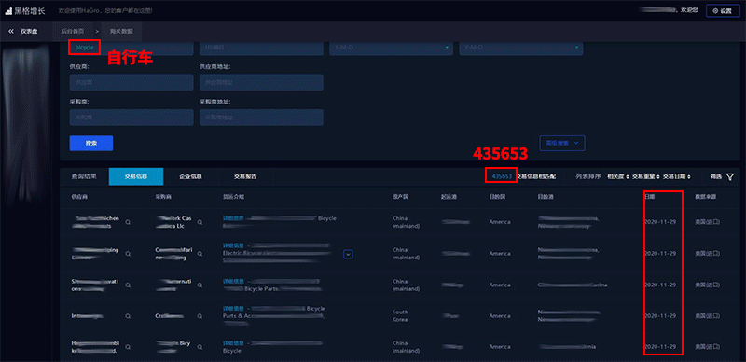Sort the list by 交易日期
Viewport: 746px width, 362px height.
[x=677, y=176]
